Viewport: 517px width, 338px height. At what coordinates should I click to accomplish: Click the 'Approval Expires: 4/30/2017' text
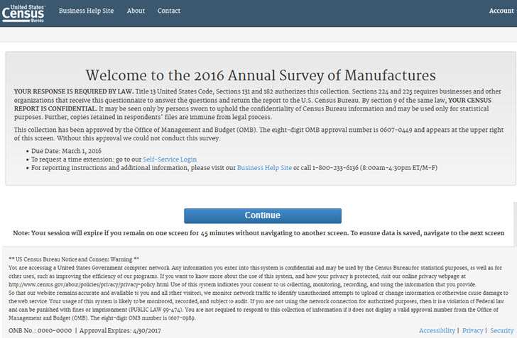[x=120, y=330]
